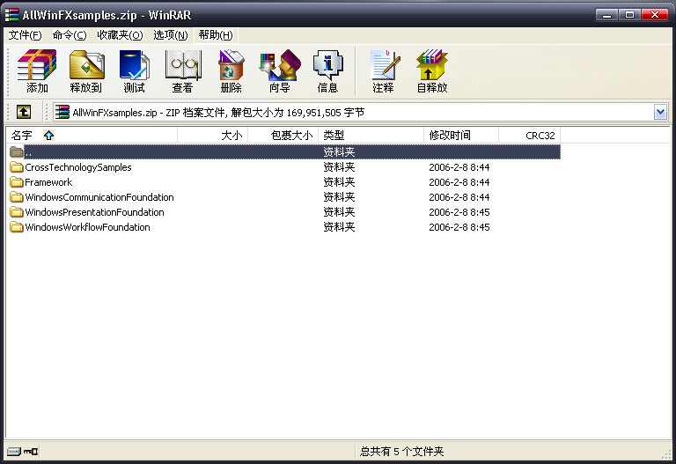The width and height of the screenshot is (676, 464).
Task: Run the 测试 (Test) archive tool
Action: 134,71
